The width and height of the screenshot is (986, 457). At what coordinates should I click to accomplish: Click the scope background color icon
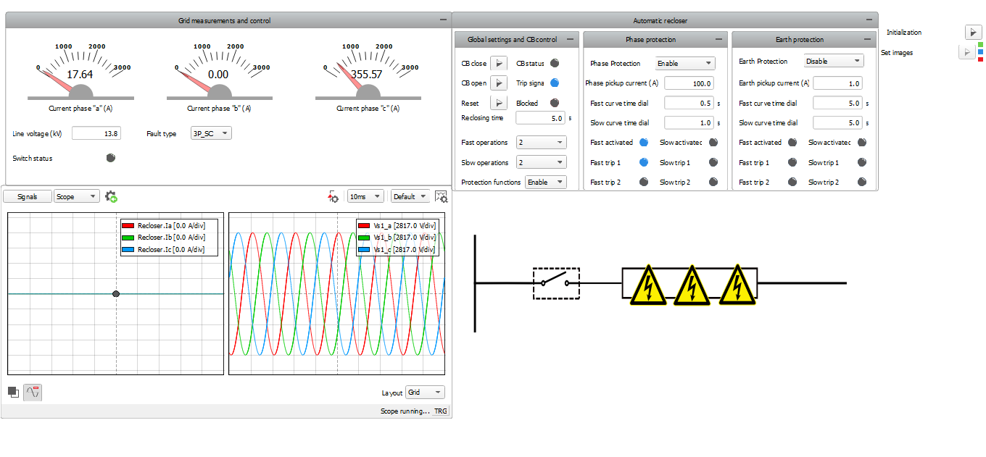pos(13,392)
